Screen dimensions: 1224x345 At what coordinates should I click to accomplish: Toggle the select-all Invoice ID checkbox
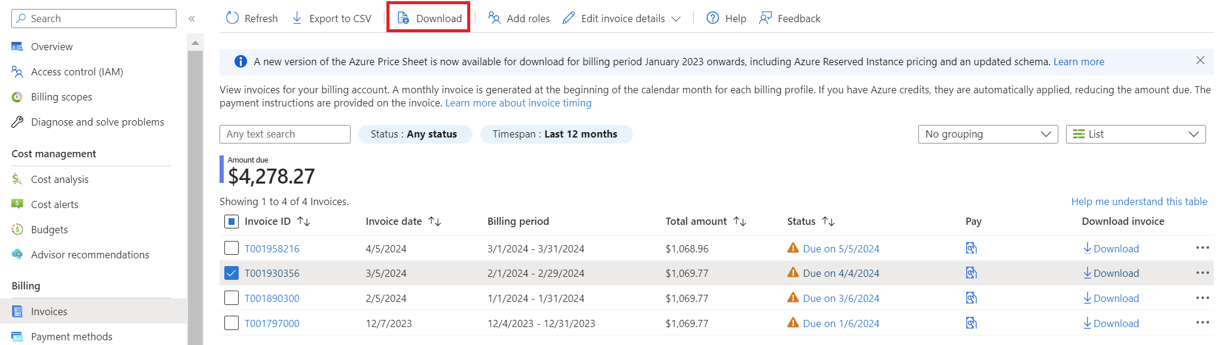[232, 222]
